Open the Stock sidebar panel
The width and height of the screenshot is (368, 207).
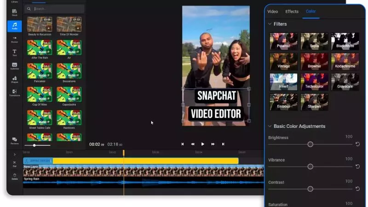[x=15, y=13]
